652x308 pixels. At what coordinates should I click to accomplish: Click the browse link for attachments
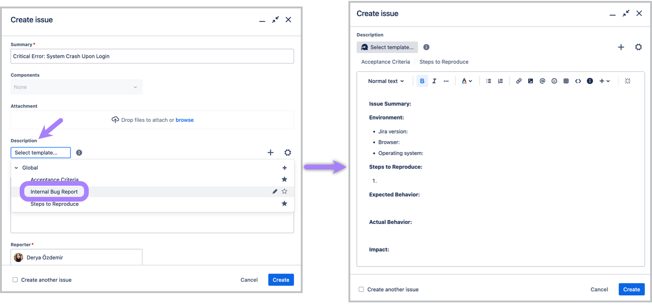[184, 120]
